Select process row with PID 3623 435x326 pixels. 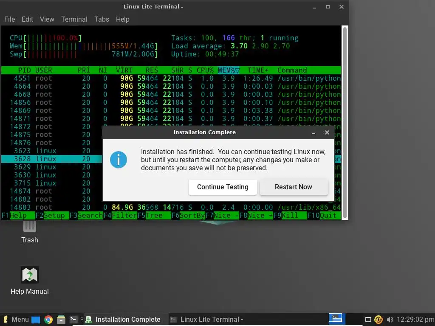point(52,151)
